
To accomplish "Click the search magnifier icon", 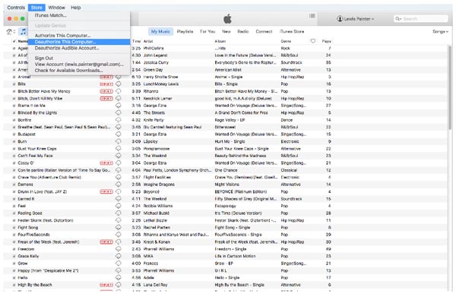I will point(397,19).
